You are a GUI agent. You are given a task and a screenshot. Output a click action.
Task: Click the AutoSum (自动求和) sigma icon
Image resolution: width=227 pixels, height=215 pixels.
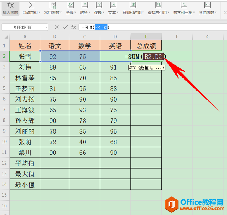(x=31, y=5)
